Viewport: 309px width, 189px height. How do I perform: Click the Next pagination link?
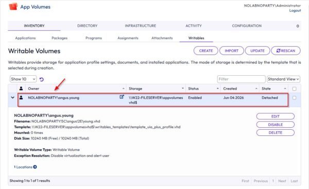click(x=282, y=181)
